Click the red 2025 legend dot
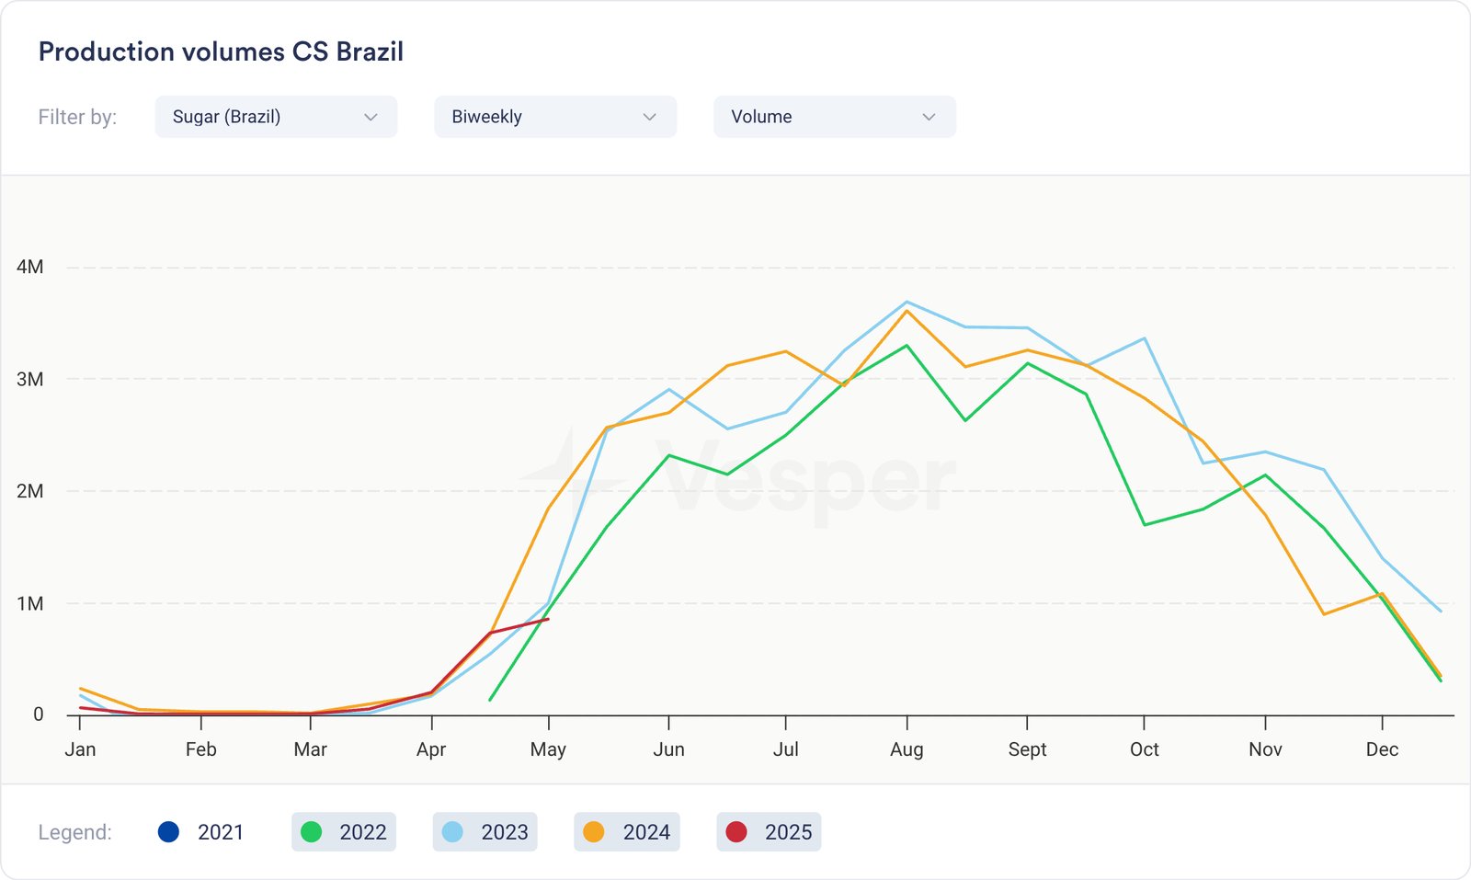Viewport: 1471px width, 880px height. [x=736, y=832]
